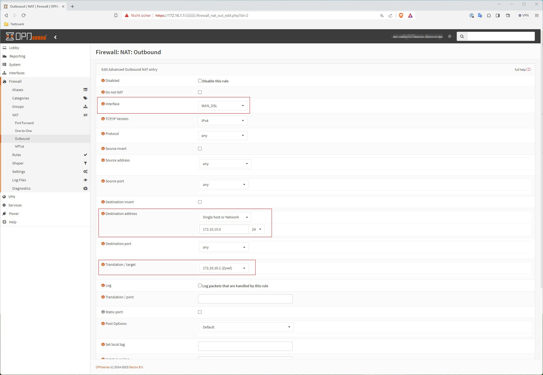Select Pool Options Default dropdown
543x375 pixels.
(x=246, y=327)
